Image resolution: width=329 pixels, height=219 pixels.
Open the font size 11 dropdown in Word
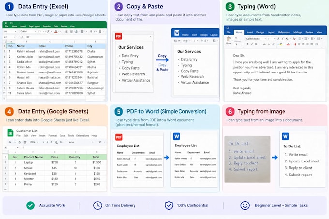tap(271, 39)
